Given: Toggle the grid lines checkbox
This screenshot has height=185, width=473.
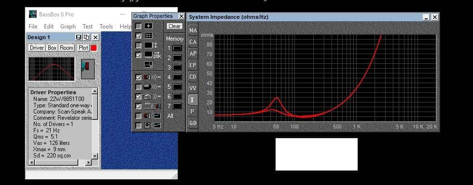Looking at the screenshot, I should (x=139, y=36).
